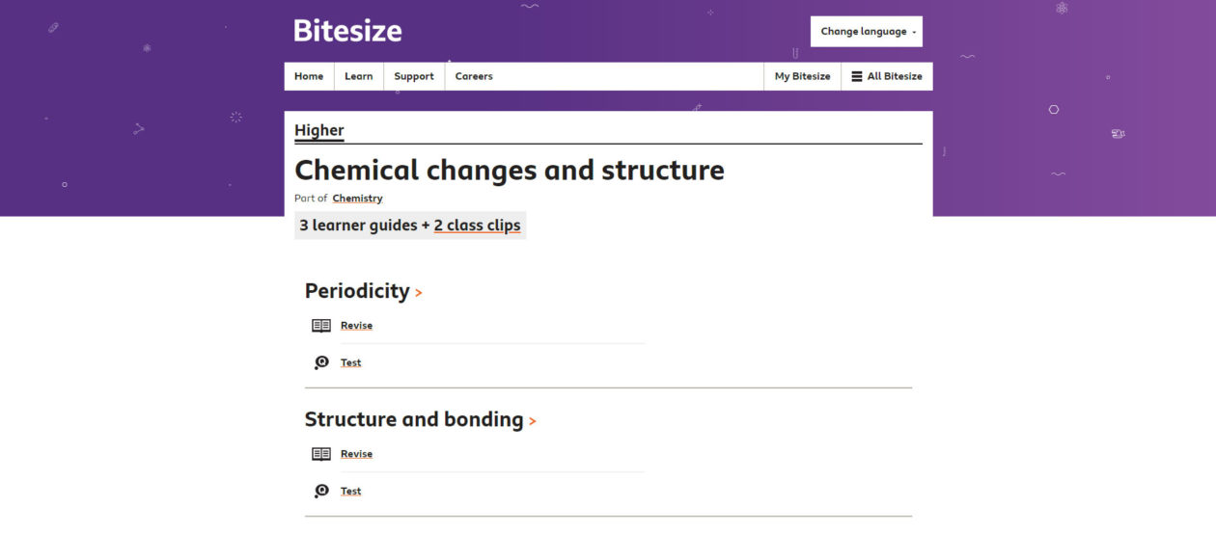Image resolution: width=1216 pixels, height=533 pixels.
Task: Open the Careers menu item
Action: point(474,76)
